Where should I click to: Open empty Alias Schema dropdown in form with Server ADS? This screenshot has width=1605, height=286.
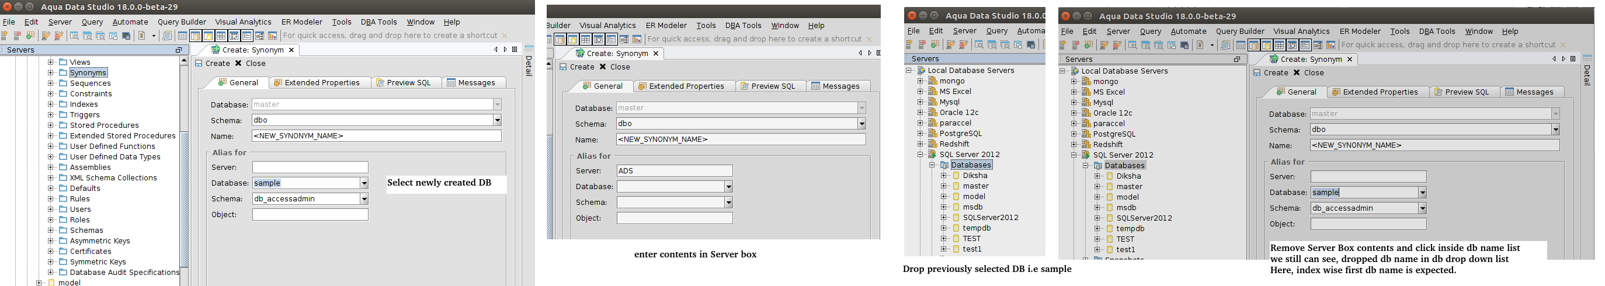(728, 203)
